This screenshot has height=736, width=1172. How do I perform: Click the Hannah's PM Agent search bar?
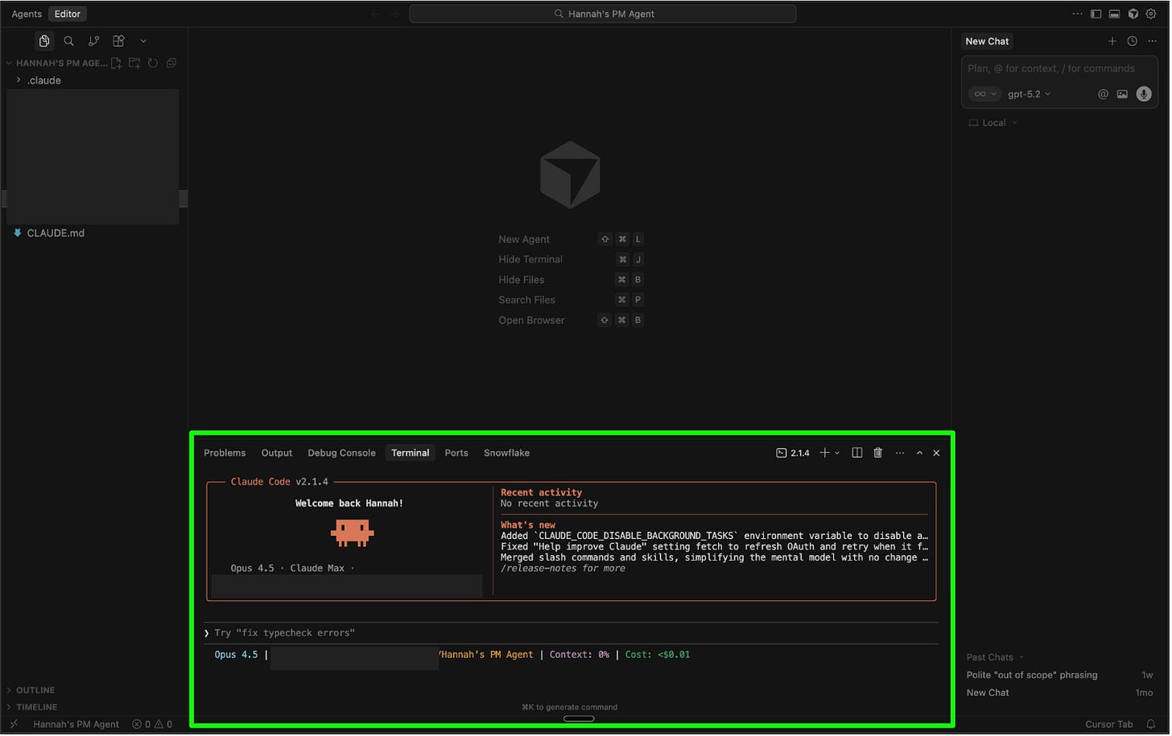pyautogui.click(x=603, y=14)
